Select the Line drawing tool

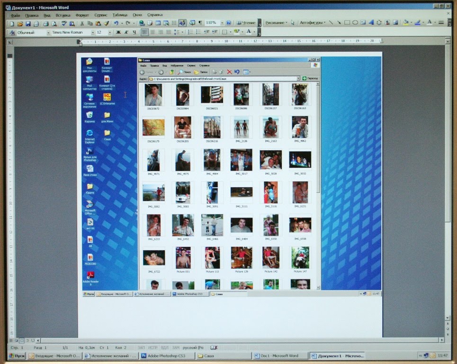point(331,22)
